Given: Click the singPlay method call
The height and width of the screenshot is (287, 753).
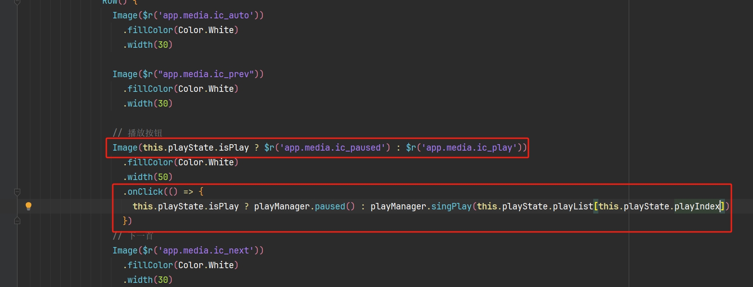Looking at the screenshot, I should [451, 206].
